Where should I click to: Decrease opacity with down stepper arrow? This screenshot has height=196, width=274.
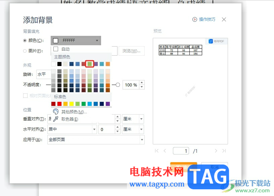coord(142,87)
